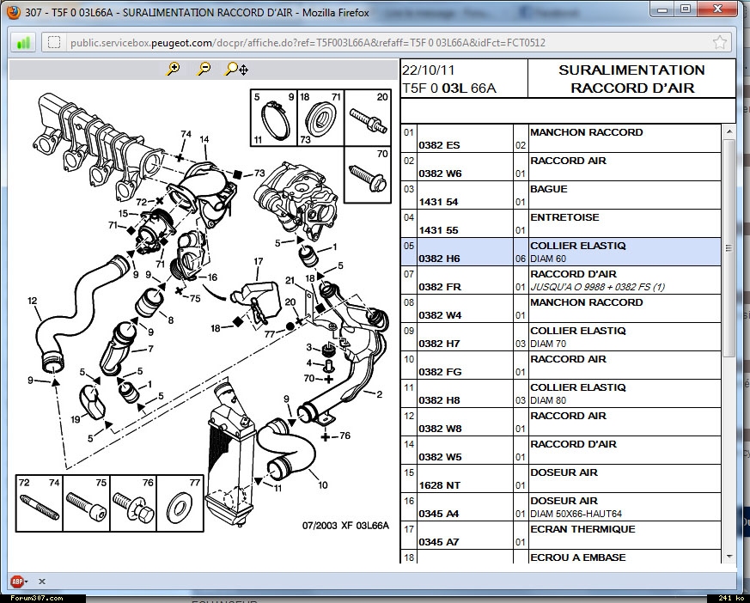The image size is (750, 603).
Task: Select part number 0382 ES
Action: [x=439, y=145]
